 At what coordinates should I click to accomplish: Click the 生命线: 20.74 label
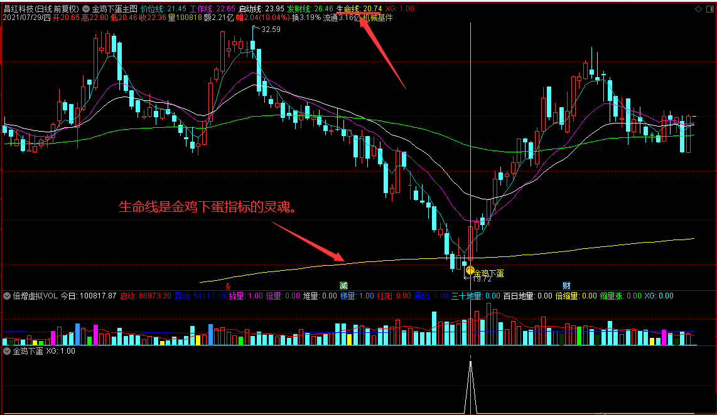(359, 9)
